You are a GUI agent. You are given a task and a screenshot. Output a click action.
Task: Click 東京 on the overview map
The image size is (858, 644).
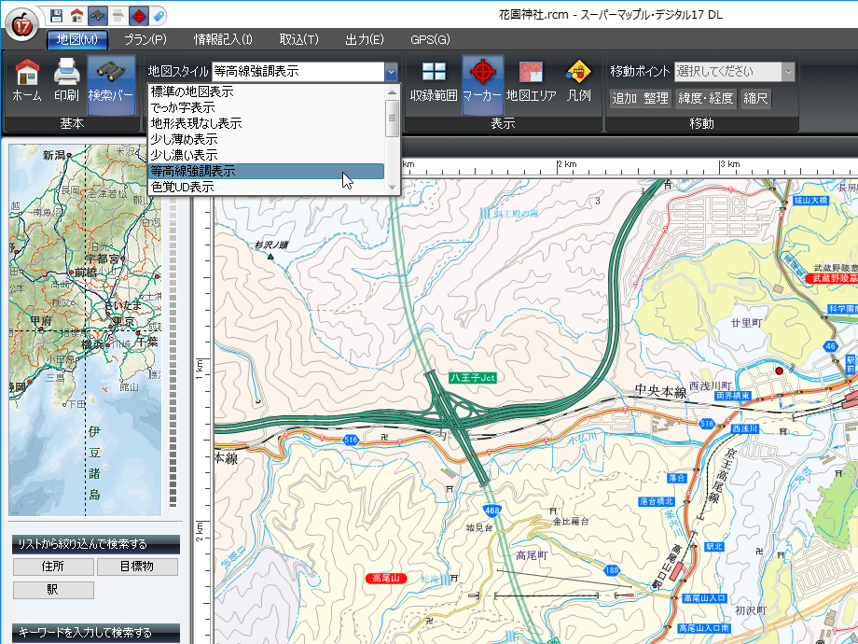[122, 321]
